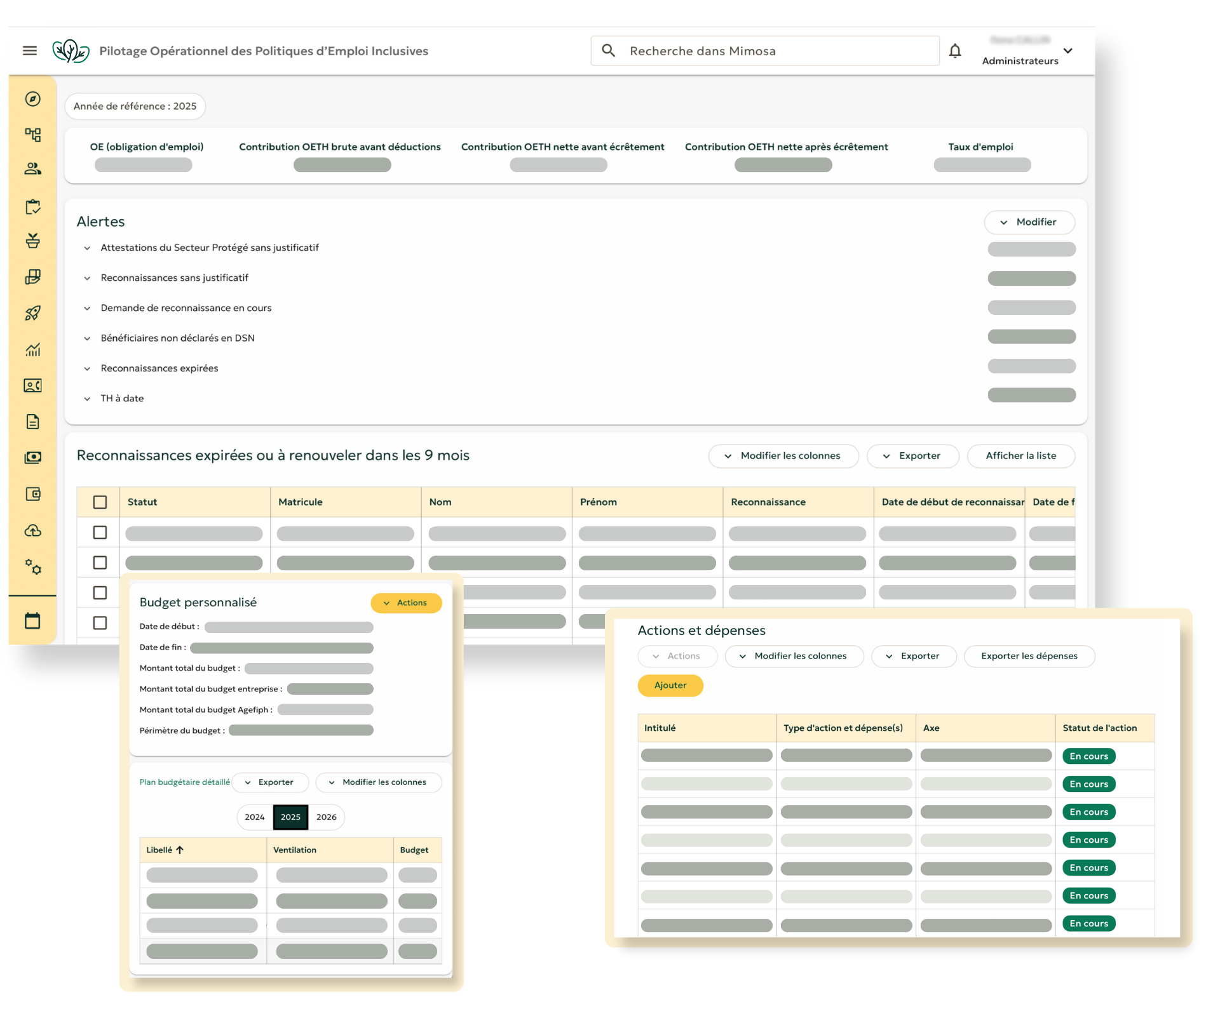Click the Ajouter button under Actions et dépenses
Screen dimensions: 1220x1016
(x=670, y=686)
